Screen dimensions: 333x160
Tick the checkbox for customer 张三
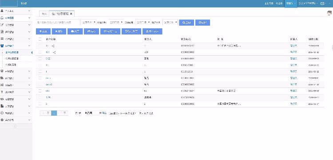coord(40,58)
